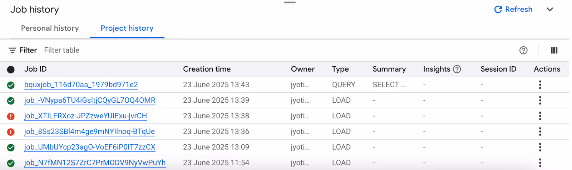The image size is (572, 170).
Task: Click the Job history title
Action: coord(35,10)
